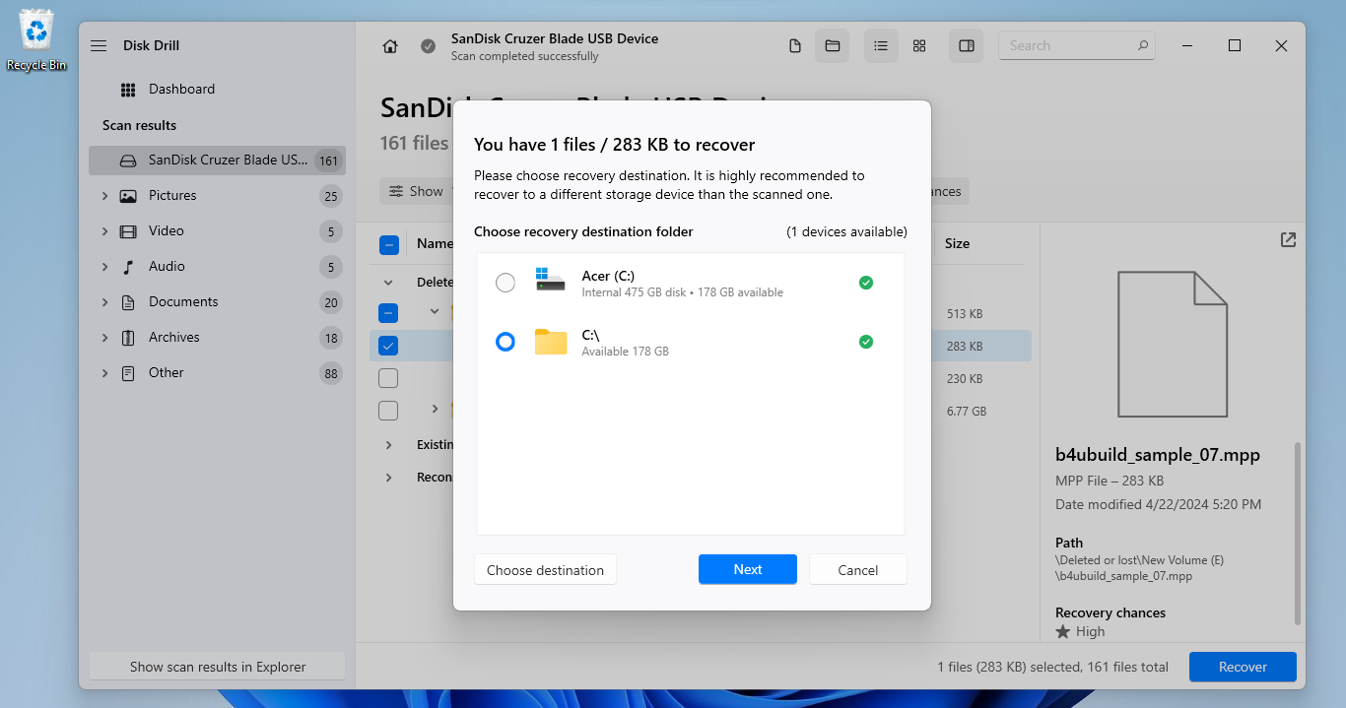Open the hamburger menu beside Disk Drill

click(99, 45)
